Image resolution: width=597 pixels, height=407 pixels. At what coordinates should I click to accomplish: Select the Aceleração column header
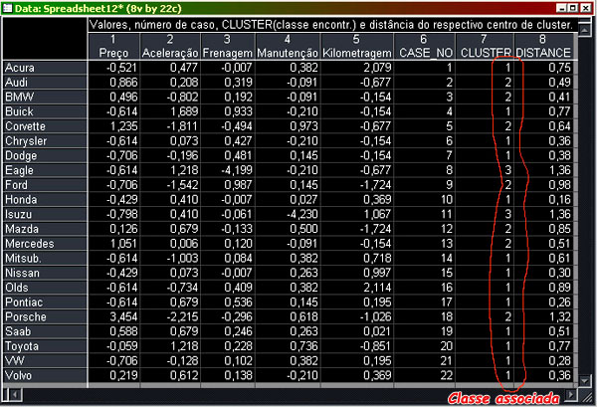[170, 46]
